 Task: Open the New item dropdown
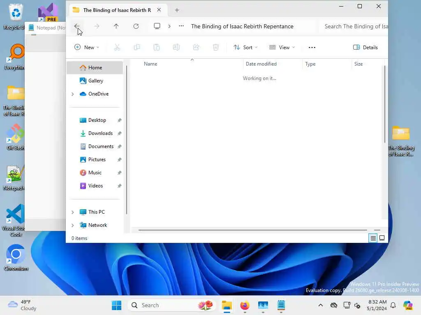(86, 48)
